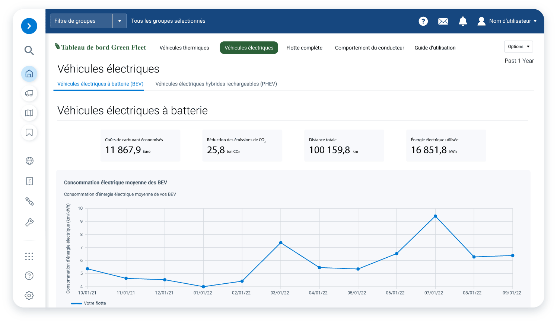The height and width of the screenshot is (322, 557).
Task: Click the notification bell icon
Action: click(463, 21)
